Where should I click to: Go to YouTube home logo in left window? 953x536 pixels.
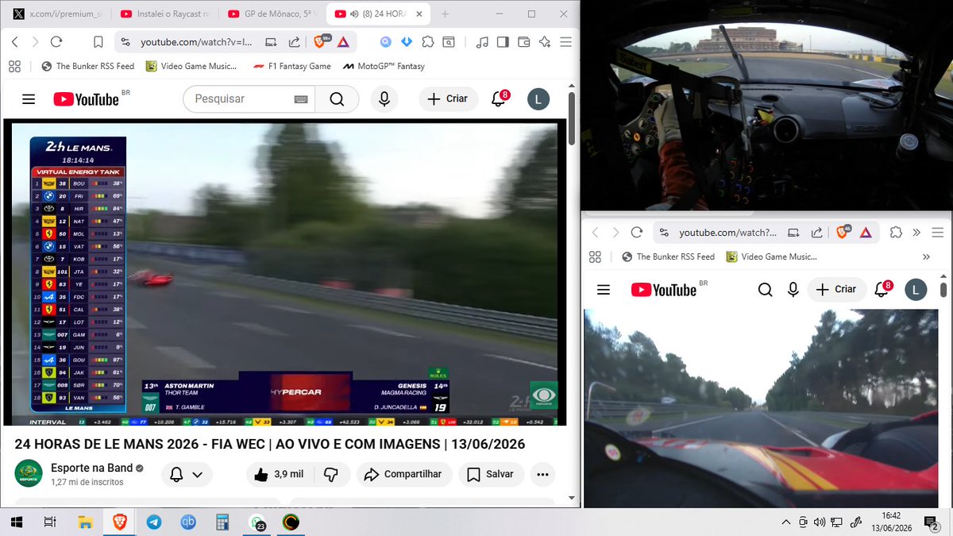[86, 99]
